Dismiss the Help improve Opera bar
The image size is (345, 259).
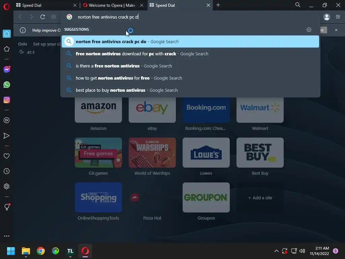(336, 30)
